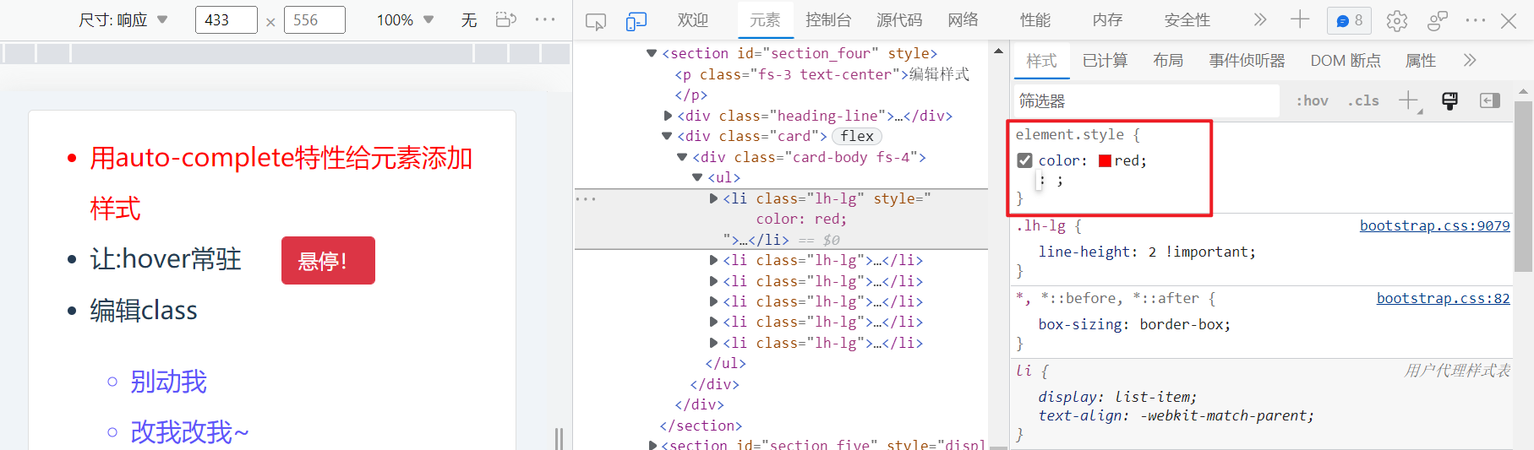The image size is (1534, 450).
Task: Open DevTools settings gear
Action: pyautogui.click(x=1396, y=21)
